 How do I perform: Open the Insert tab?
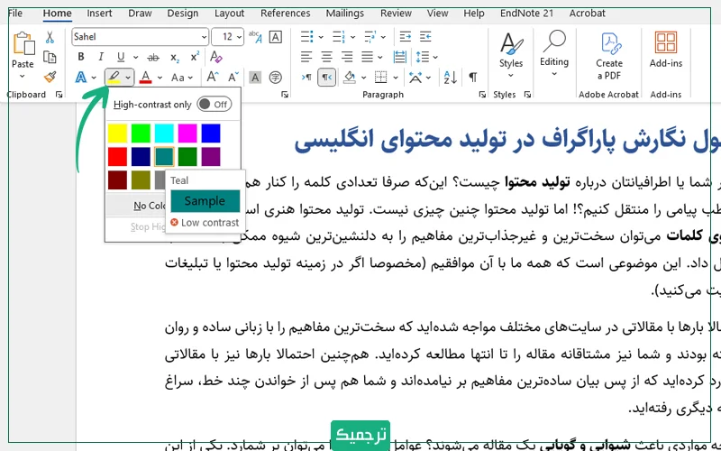(100, 13)
